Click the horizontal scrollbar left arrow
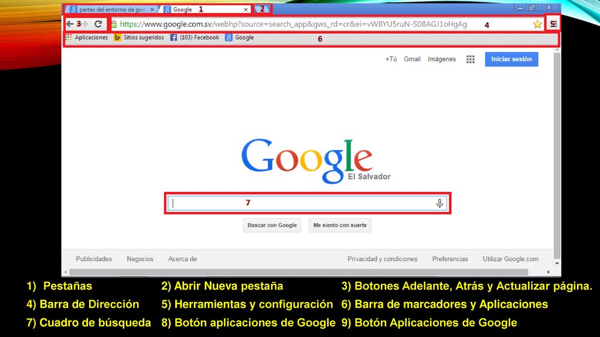Viewport: 600px width, 337px height. (66, 272)
